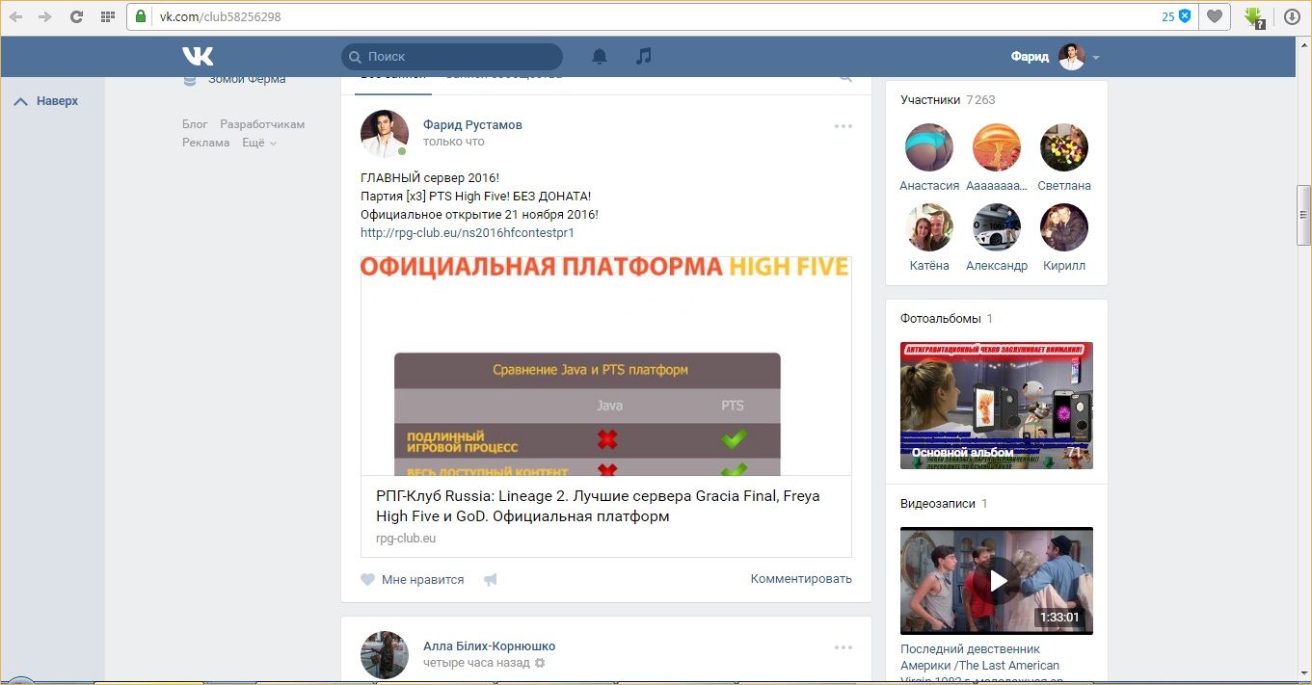The height and width of the screenshot is (685, 1312).
Task: Expand the Ещё footer dropdown
Action: [x=258, y=143]
